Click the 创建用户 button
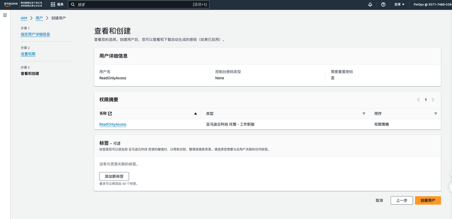The width and height of the screenshot is (452, 219). click(428, 200)
